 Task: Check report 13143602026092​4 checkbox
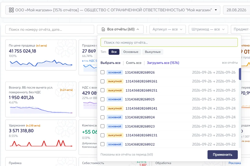click(102, 117)
